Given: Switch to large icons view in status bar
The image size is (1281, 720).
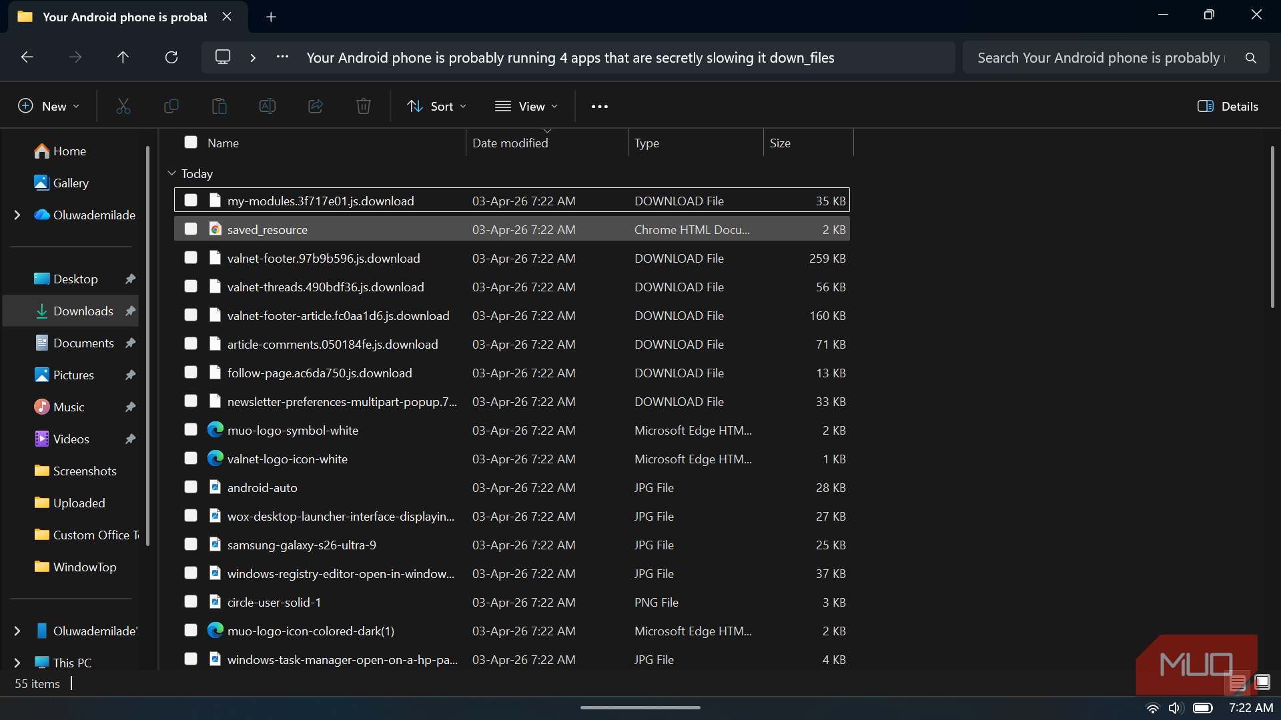Looking at the screenshot, I should pyautogui.click(x=1262, y=682).
